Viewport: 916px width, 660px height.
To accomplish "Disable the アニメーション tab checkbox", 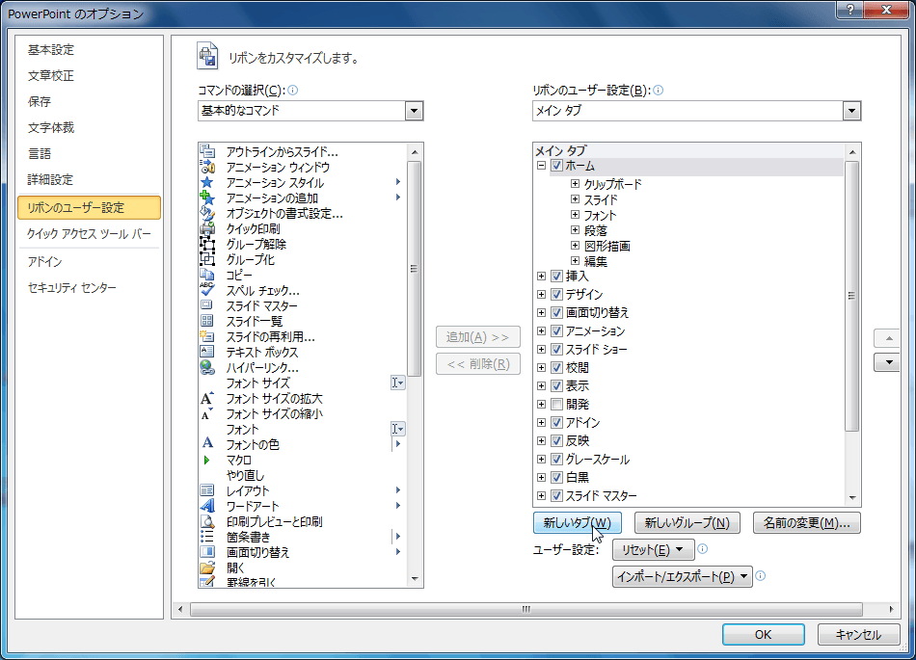I will [x=556, y=330].
